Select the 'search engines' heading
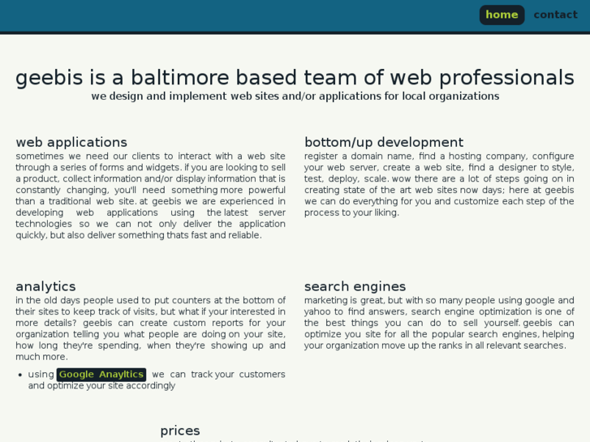 click(355, 286)
